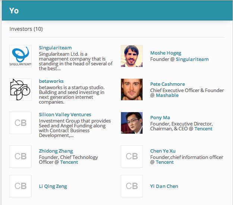Click Chen Ye Xu's CB placeholder icon

[x=132, y=156]
